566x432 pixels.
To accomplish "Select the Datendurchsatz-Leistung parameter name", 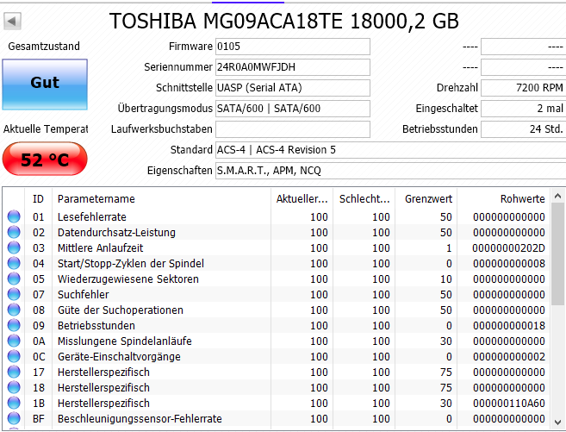I will pos(116,232).
